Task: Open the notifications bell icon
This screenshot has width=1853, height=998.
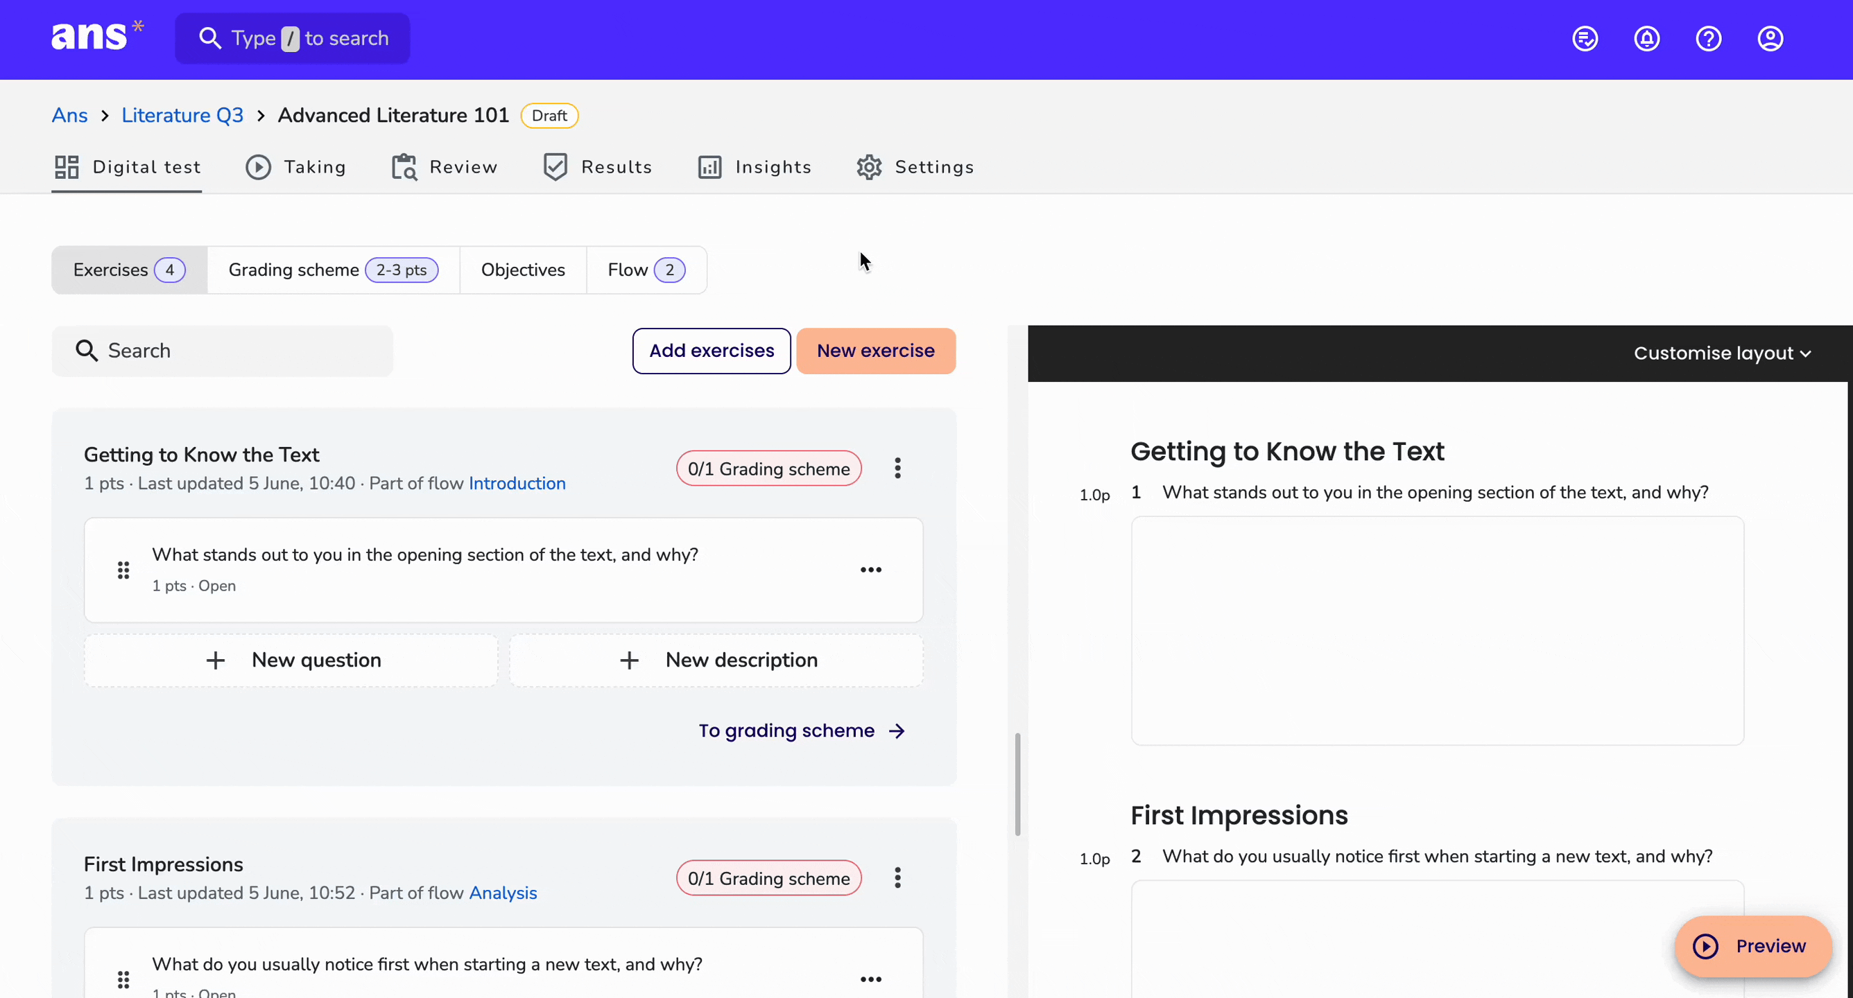Action: 1646,38
